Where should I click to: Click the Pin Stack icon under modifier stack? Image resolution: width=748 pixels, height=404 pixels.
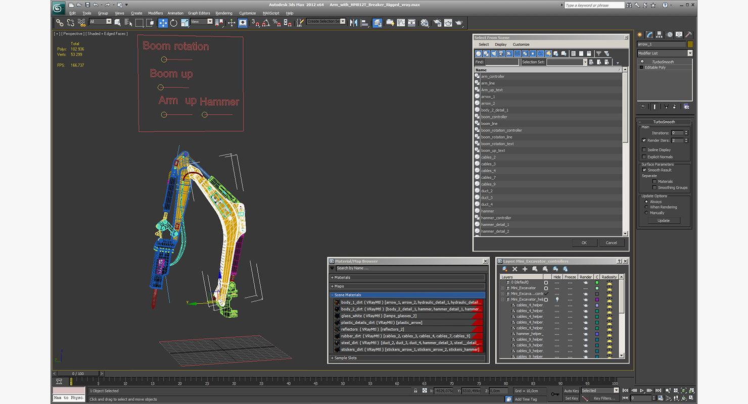coord(643,107)
